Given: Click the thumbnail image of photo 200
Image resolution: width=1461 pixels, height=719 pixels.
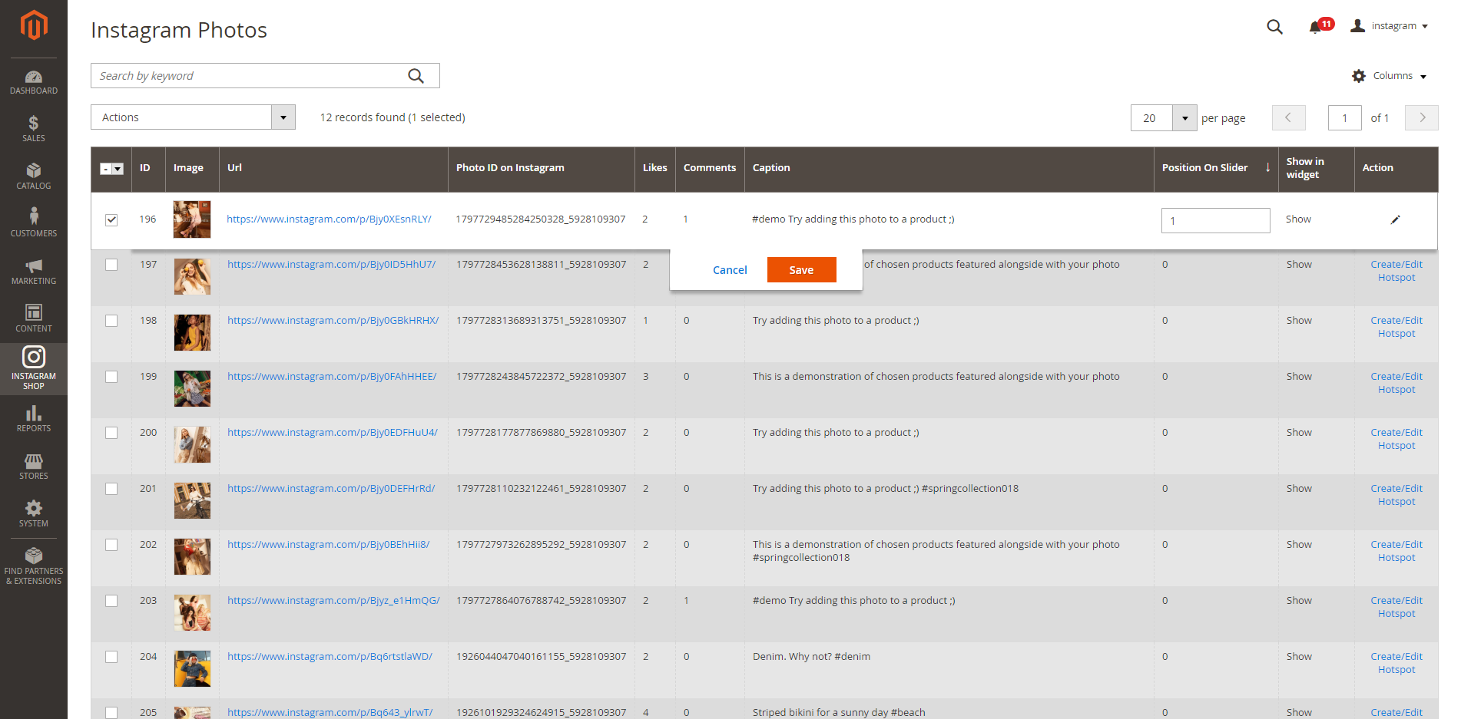Looking at the screenshot, I should click(x=192, y=444).
